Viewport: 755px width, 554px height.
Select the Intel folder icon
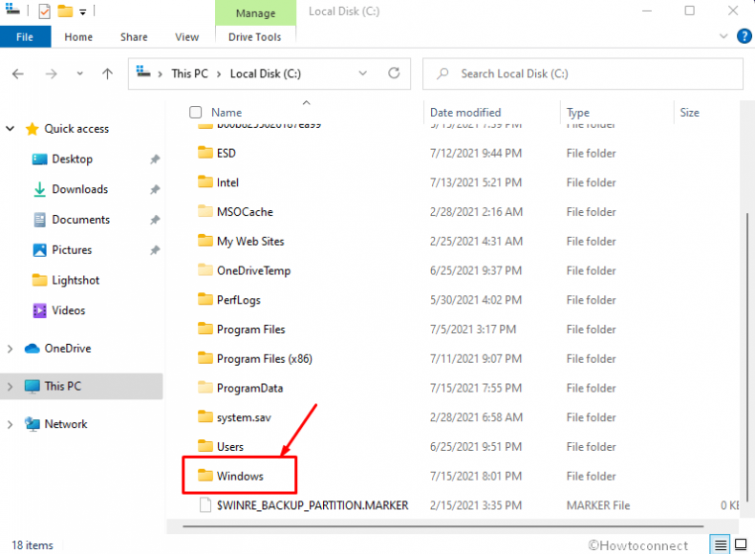point(205,181)
